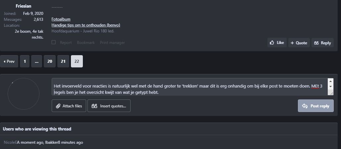
Task: Click the textarea resize handle
Action: pos(331,93)
